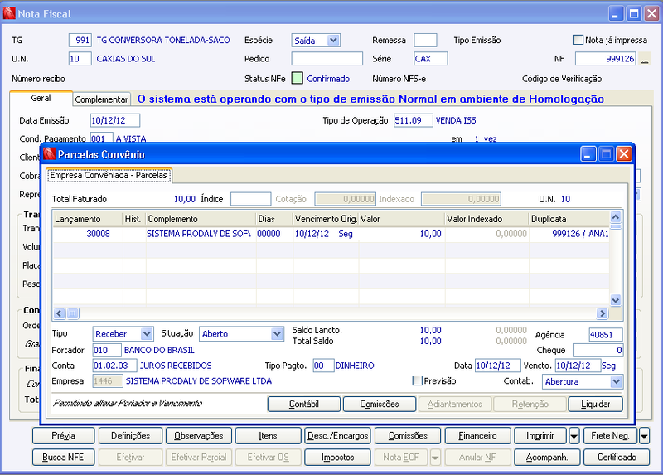This screenshot has width=663, height=475.
Task: Switch to the Geral tab
Action: click(41, 98)
